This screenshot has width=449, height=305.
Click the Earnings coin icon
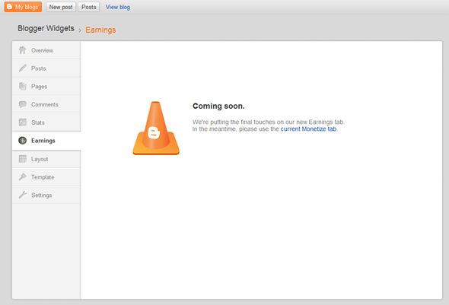[x=23, y=141]
